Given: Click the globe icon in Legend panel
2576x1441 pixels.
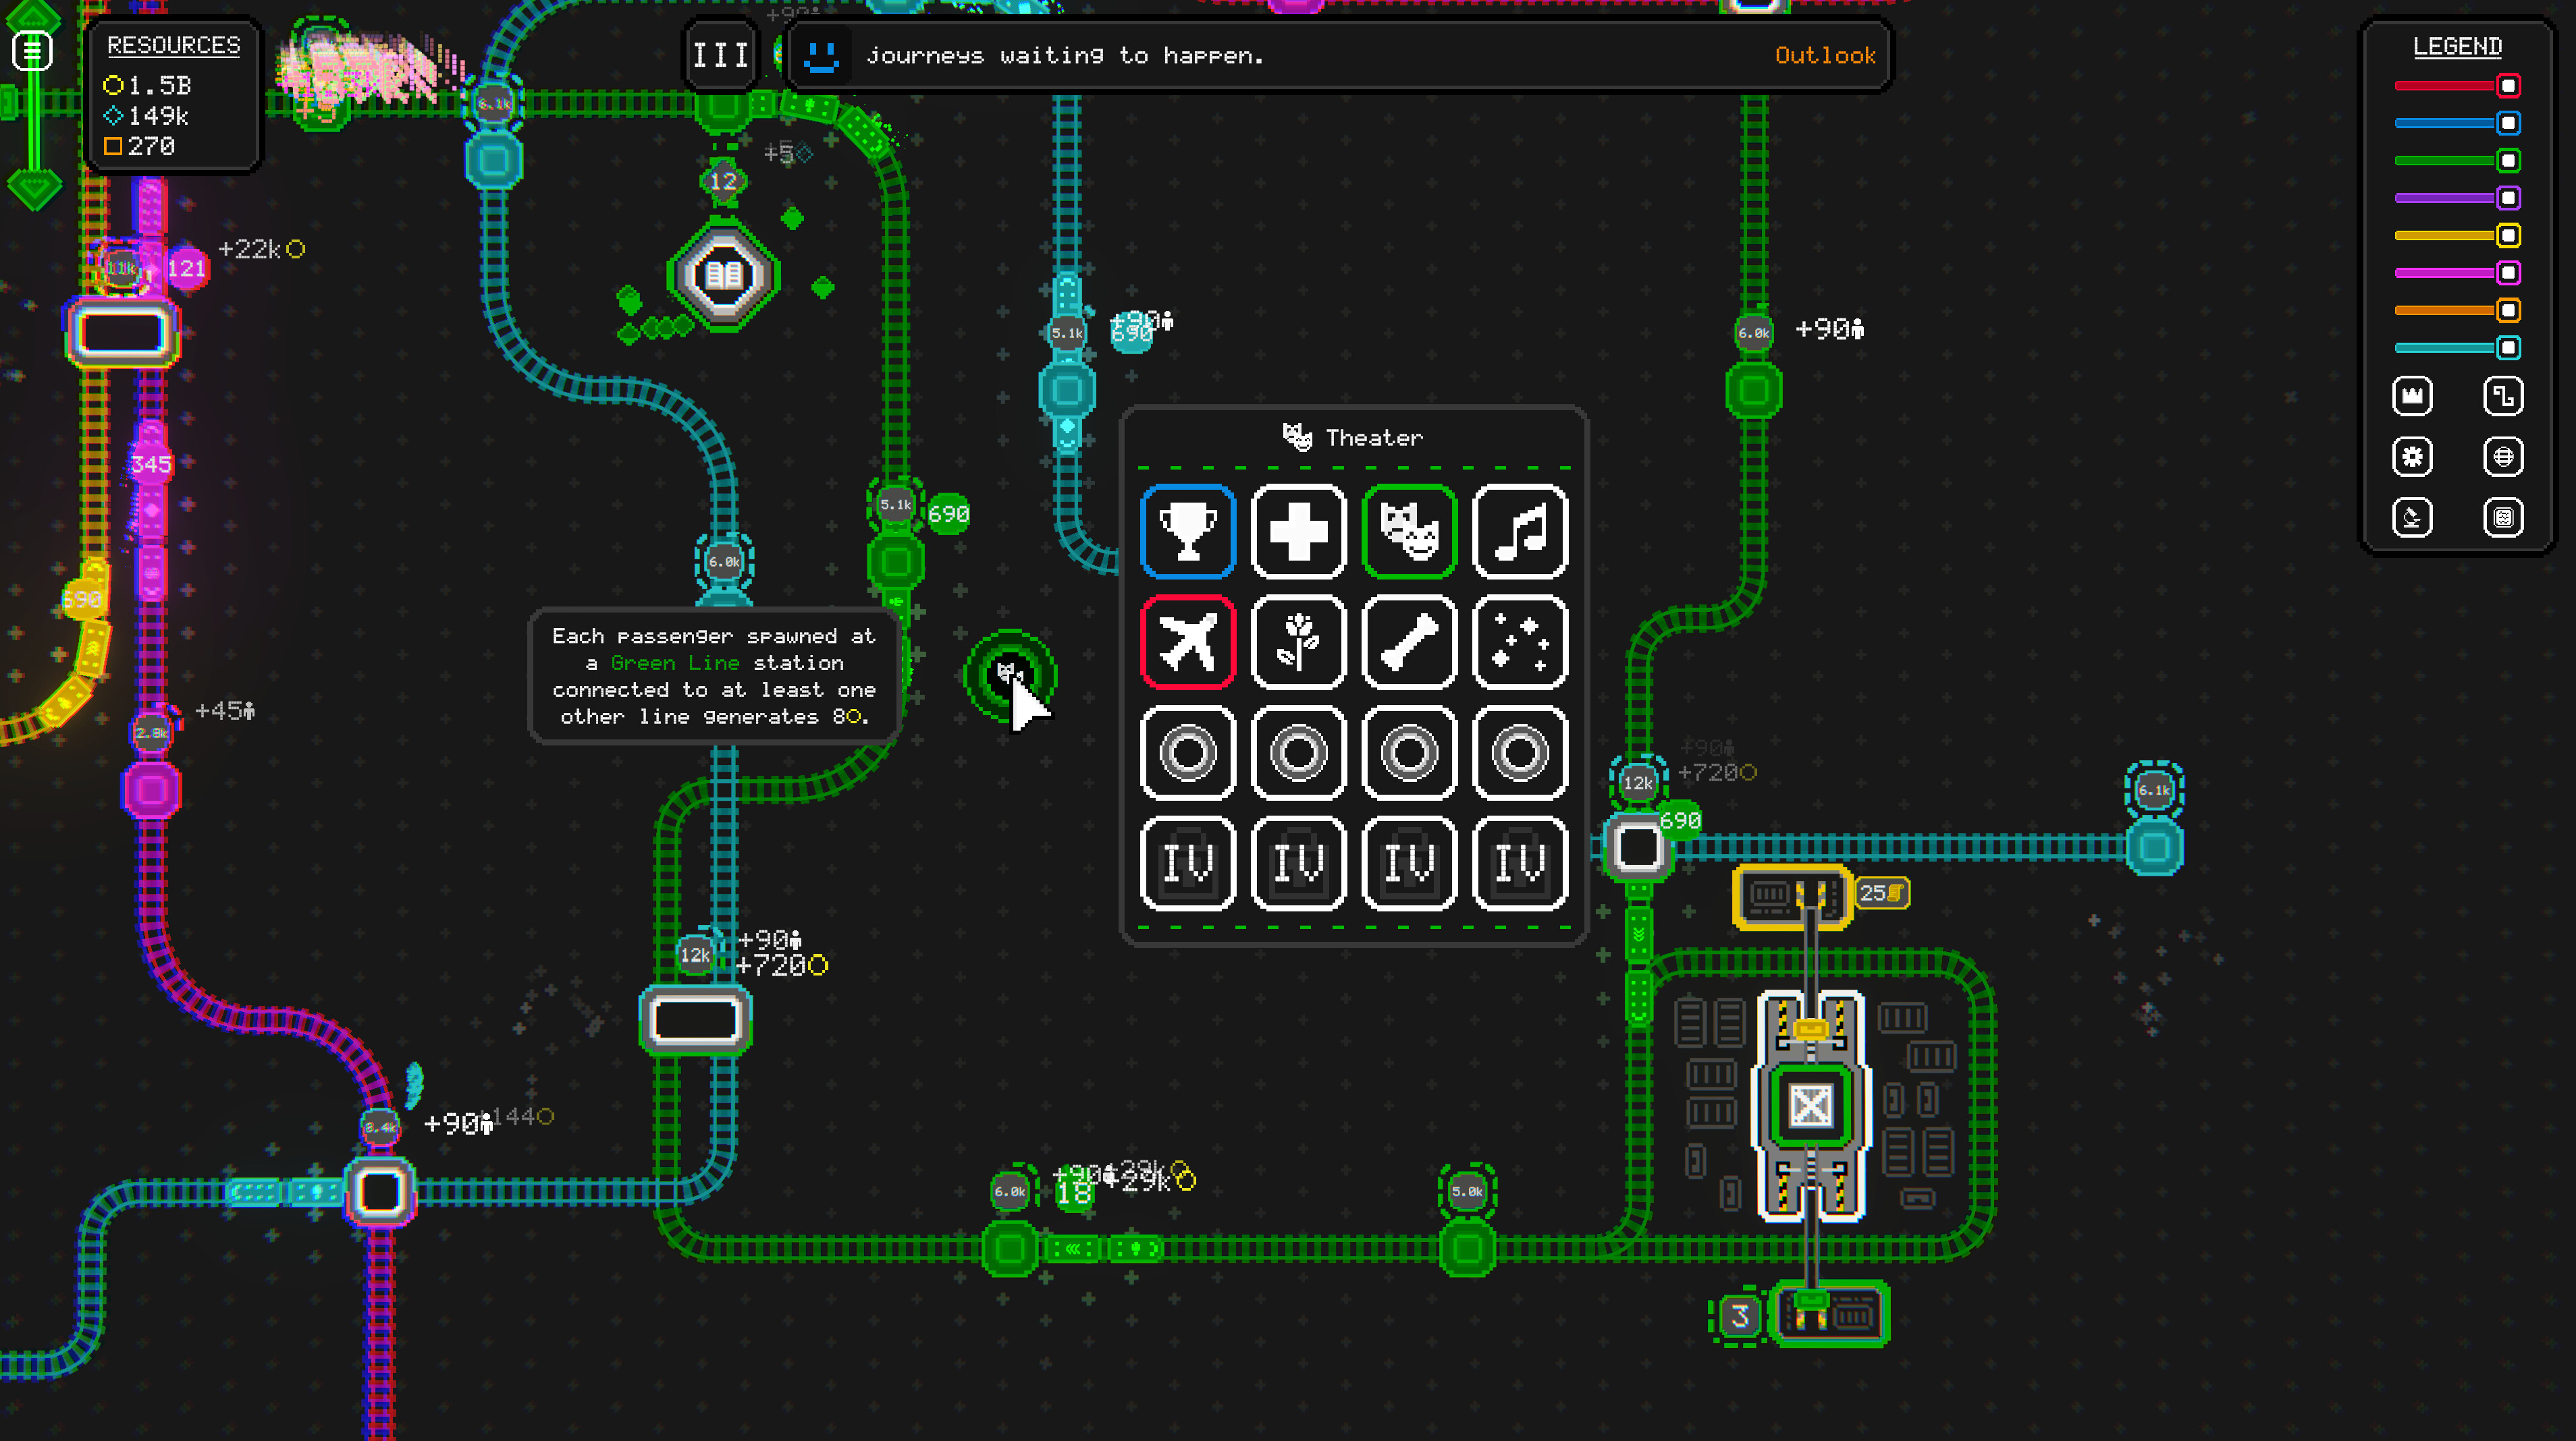Looking at the screenshot, I should [x=2503, y=457].
